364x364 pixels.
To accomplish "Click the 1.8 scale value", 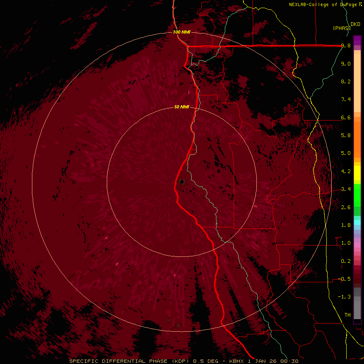I will point(346,225).
